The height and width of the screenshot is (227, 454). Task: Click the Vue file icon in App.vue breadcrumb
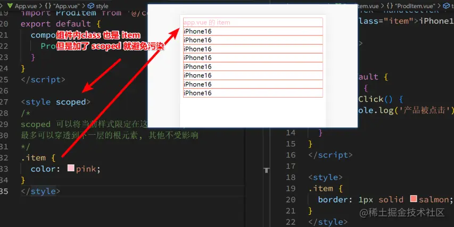[10, 5]
